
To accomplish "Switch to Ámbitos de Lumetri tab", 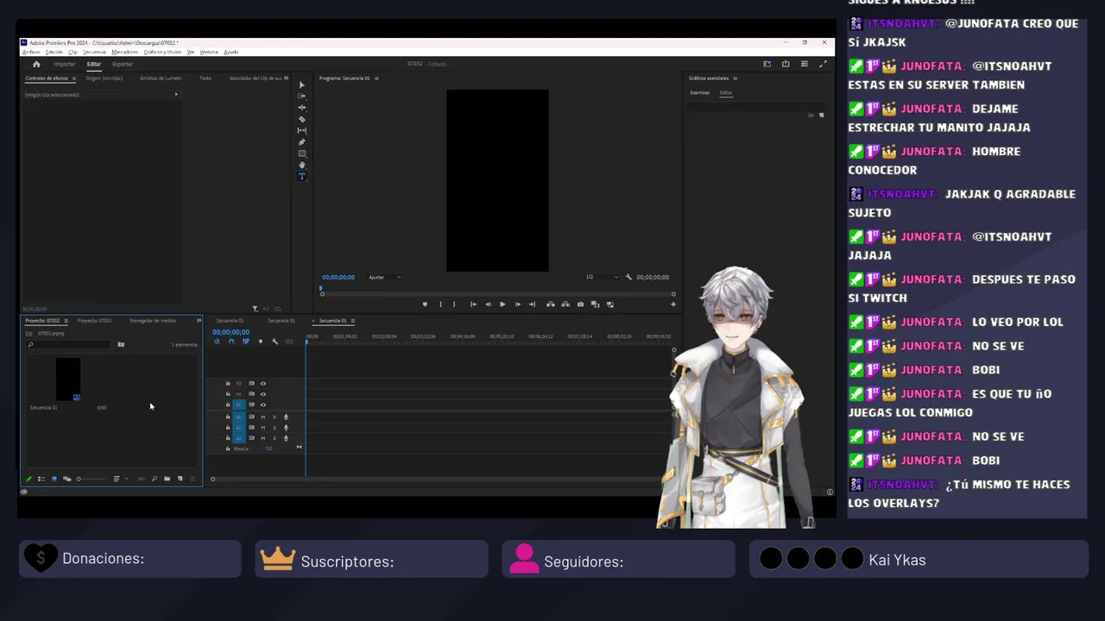I will click(161, 78).
